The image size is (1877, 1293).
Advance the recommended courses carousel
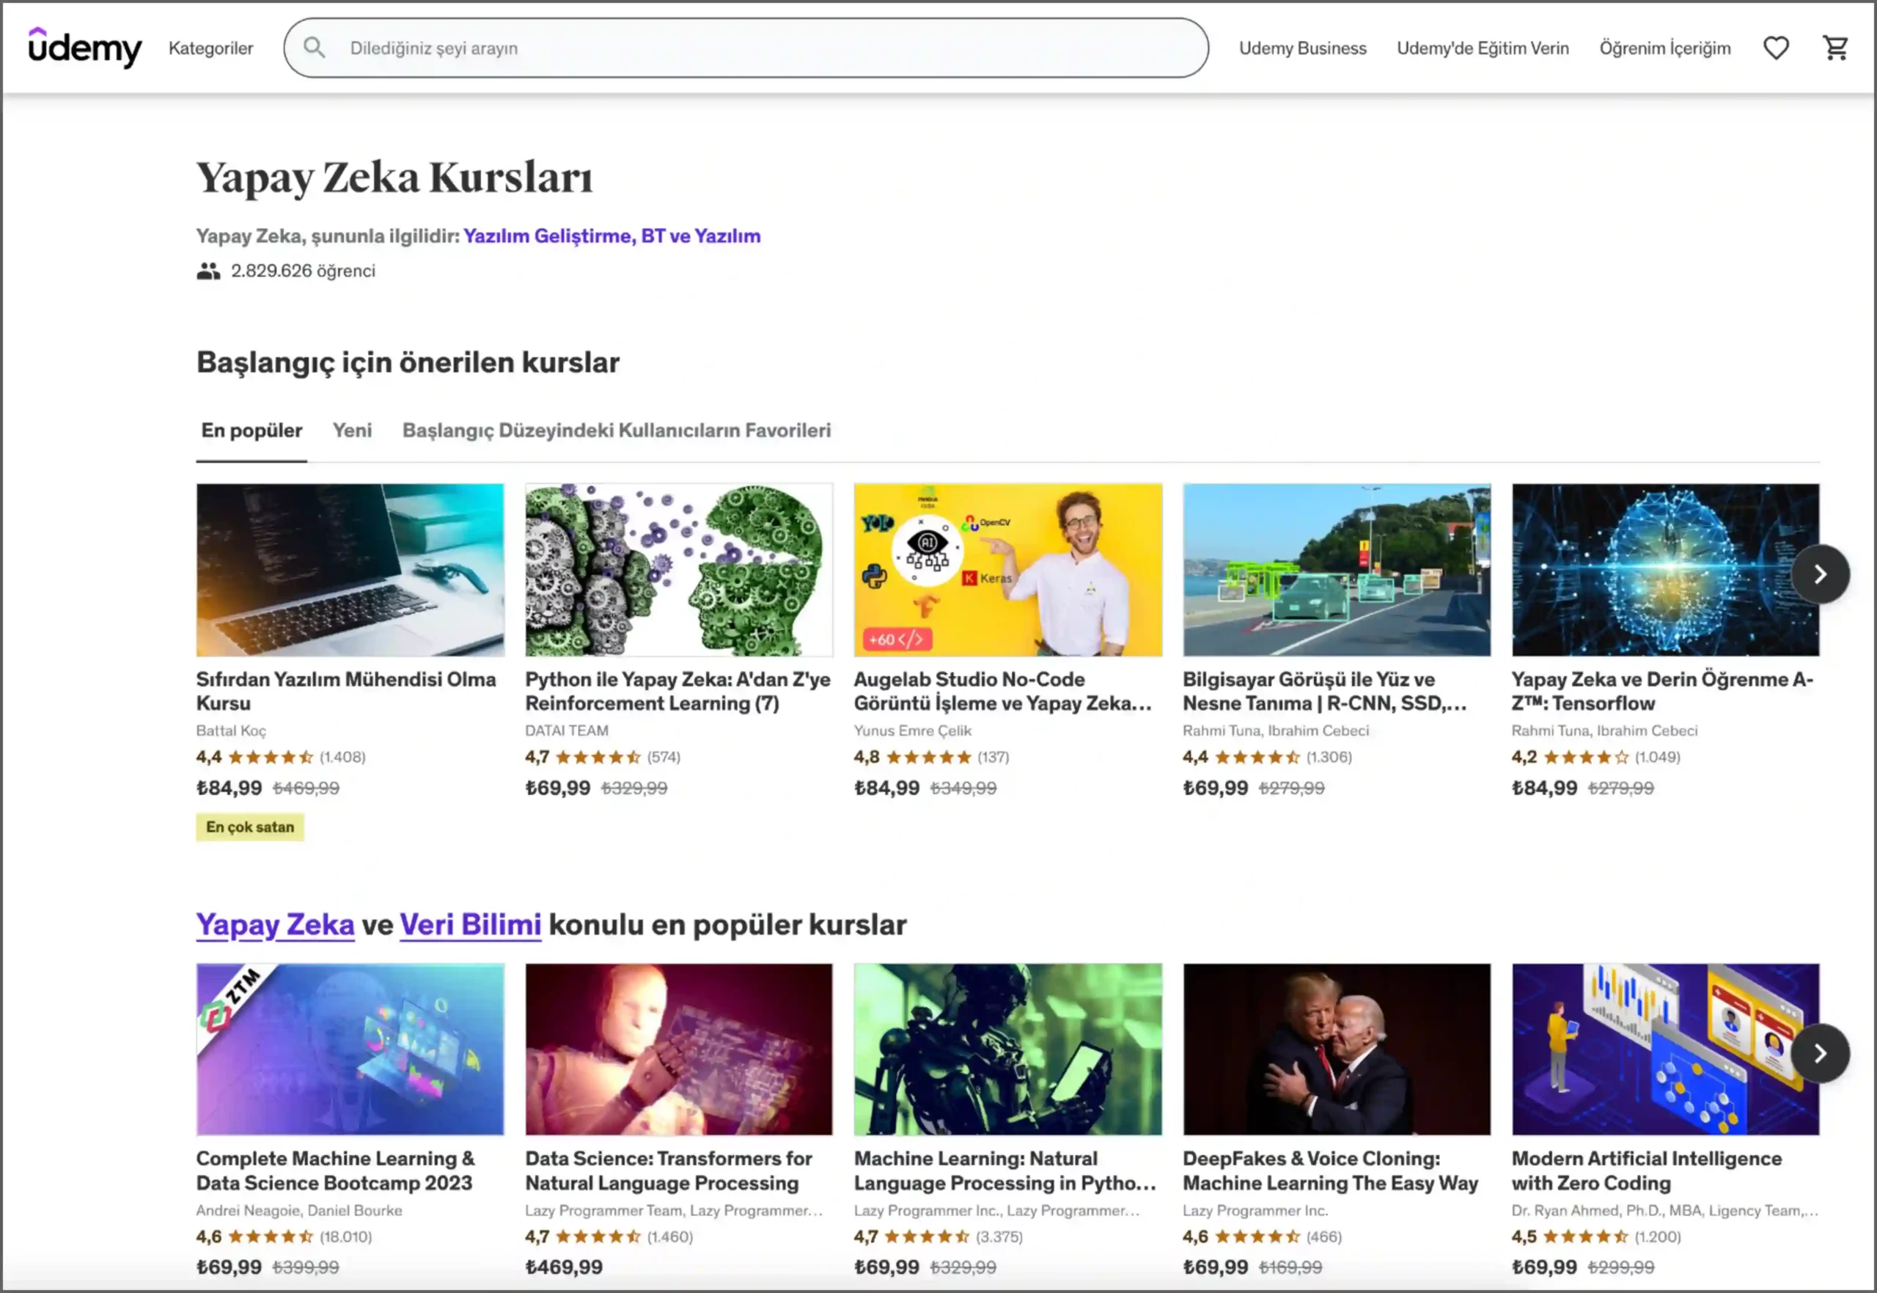coord(1821,574)
